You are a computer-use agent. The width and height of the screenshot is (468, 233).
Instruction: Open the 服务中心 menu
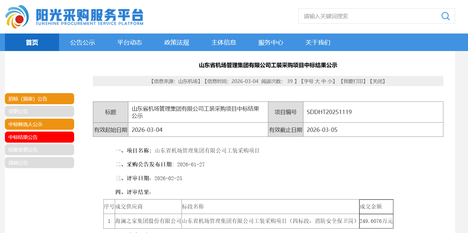(x=271, y=42)
